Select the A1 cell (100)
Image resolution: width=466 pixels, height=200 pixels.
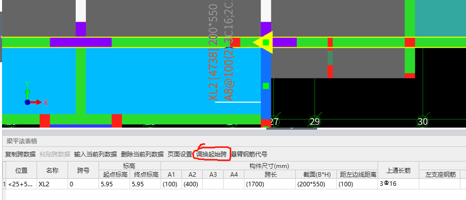click(171, 184)
